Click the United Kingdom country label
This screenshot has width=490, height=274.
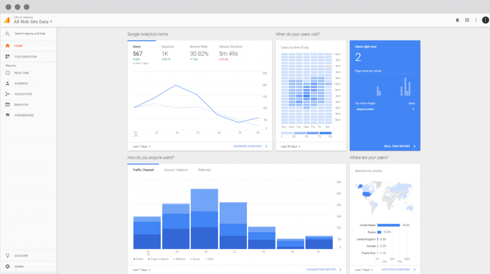point(366,240)
